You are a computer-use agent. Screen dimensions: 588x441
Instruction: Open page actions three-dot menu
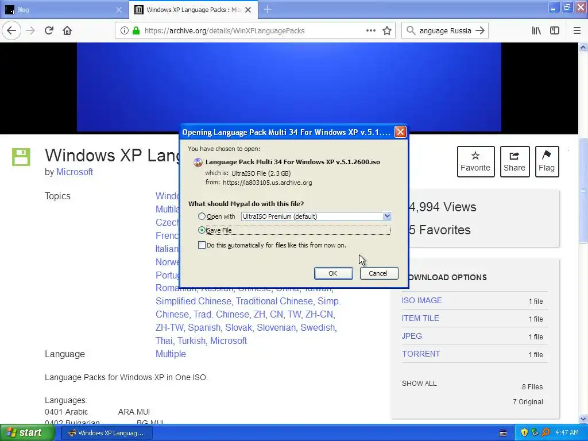[370, 30]
